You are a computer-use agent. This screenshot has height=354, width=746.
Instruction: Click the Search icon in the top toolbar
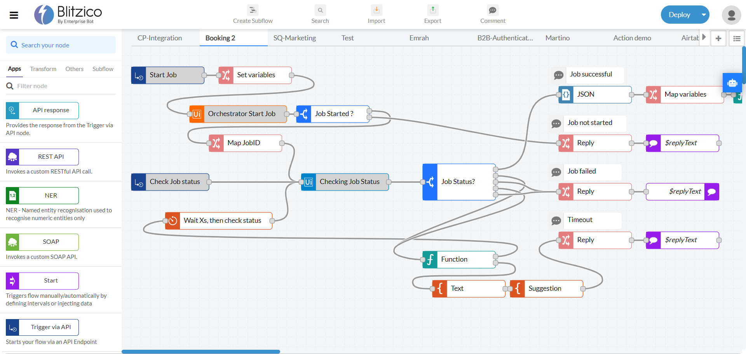320,10
